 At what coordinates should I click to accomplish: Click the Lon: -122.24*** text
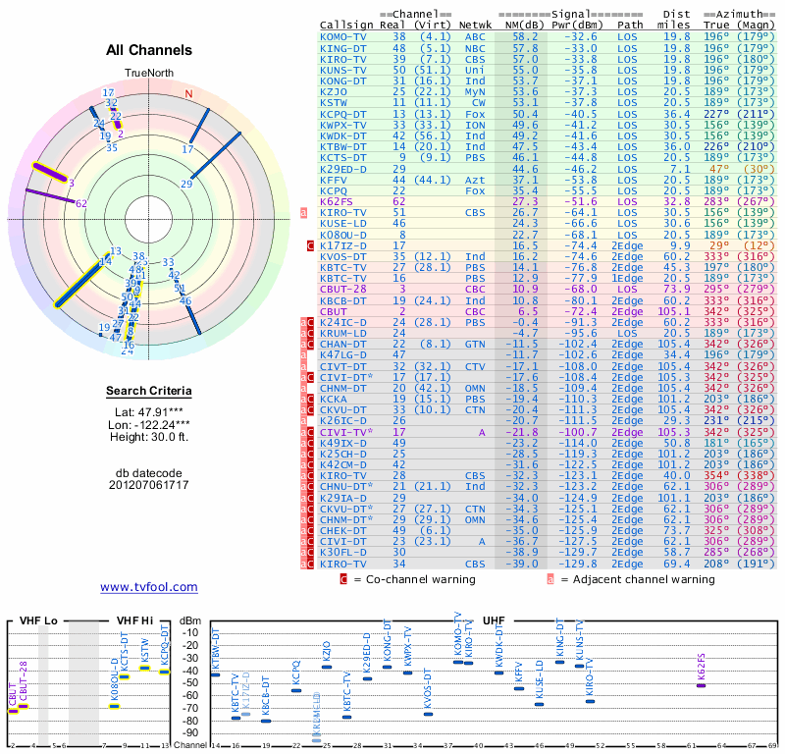[x=149, y=425]
